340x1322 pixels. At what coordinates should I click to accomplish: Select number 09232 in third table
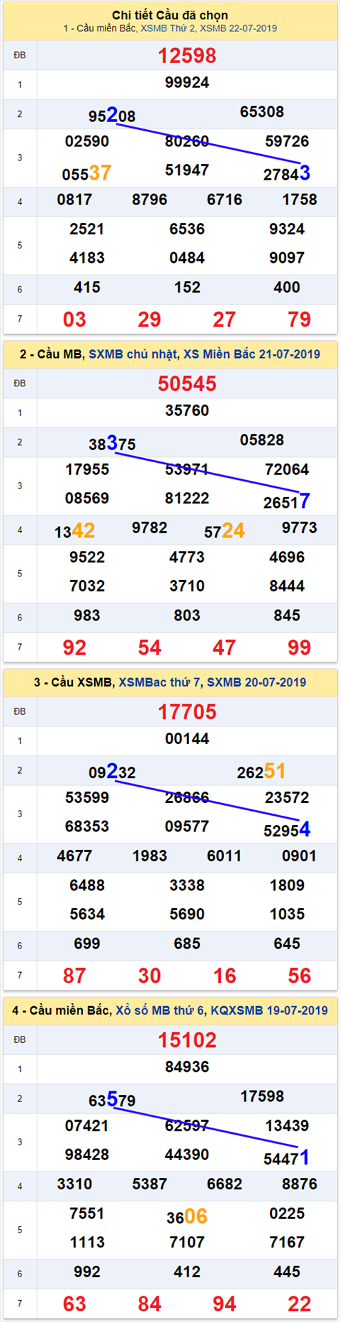tap(112, 771)
